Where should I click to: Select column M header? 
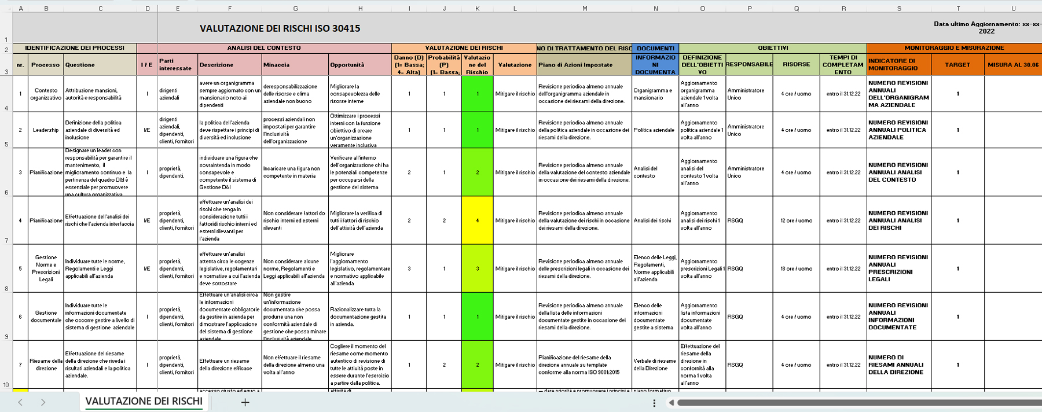coord(584,8)
